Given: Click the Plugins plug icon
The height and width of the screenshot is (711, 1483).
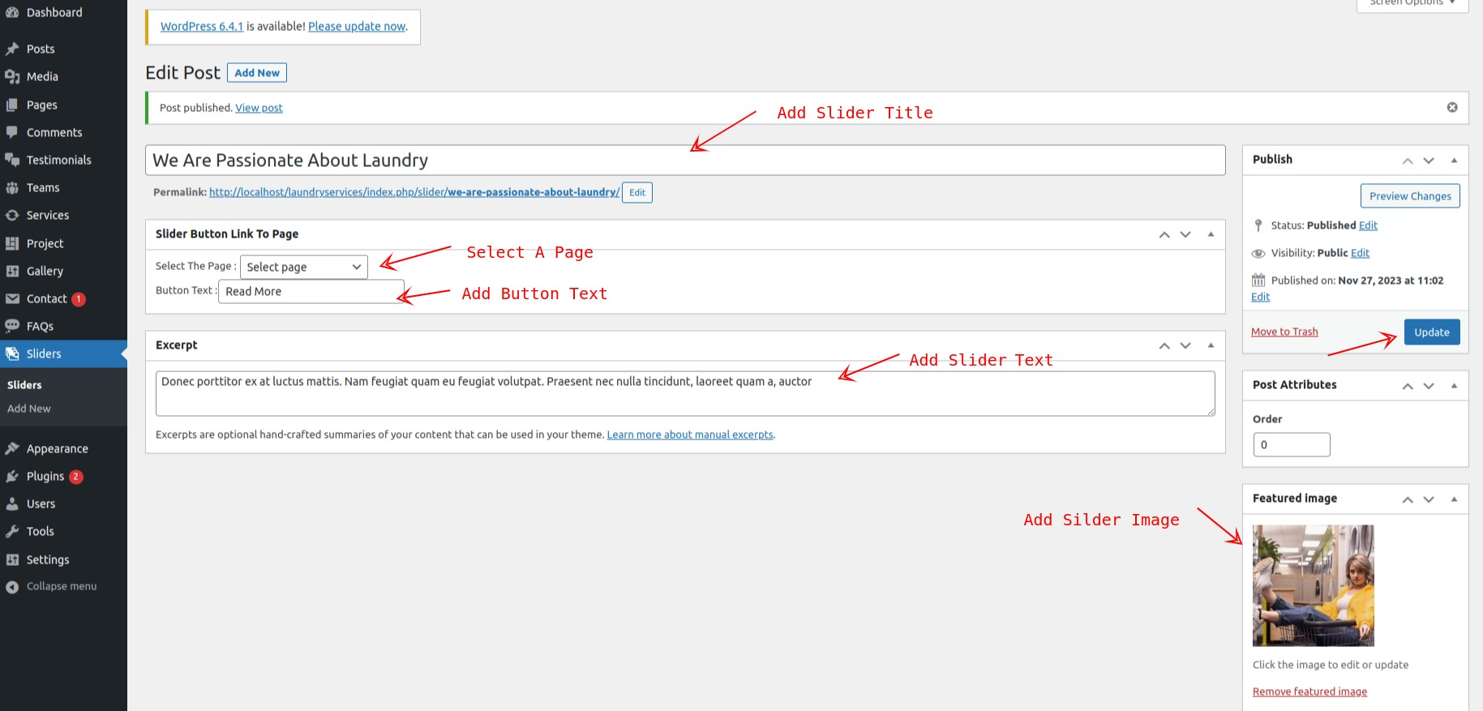Looking at the screenshot, I should point(12,477).
